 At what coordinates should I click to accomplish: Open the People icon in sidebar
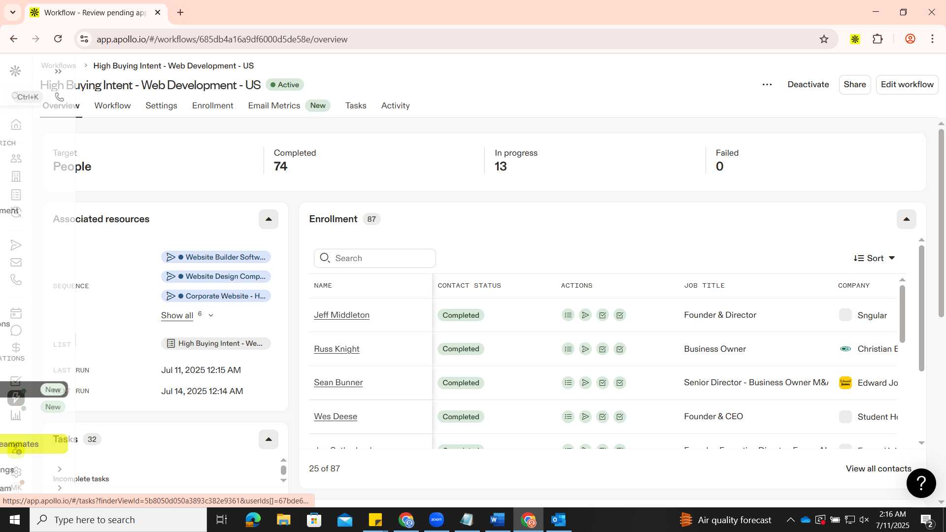16,159
